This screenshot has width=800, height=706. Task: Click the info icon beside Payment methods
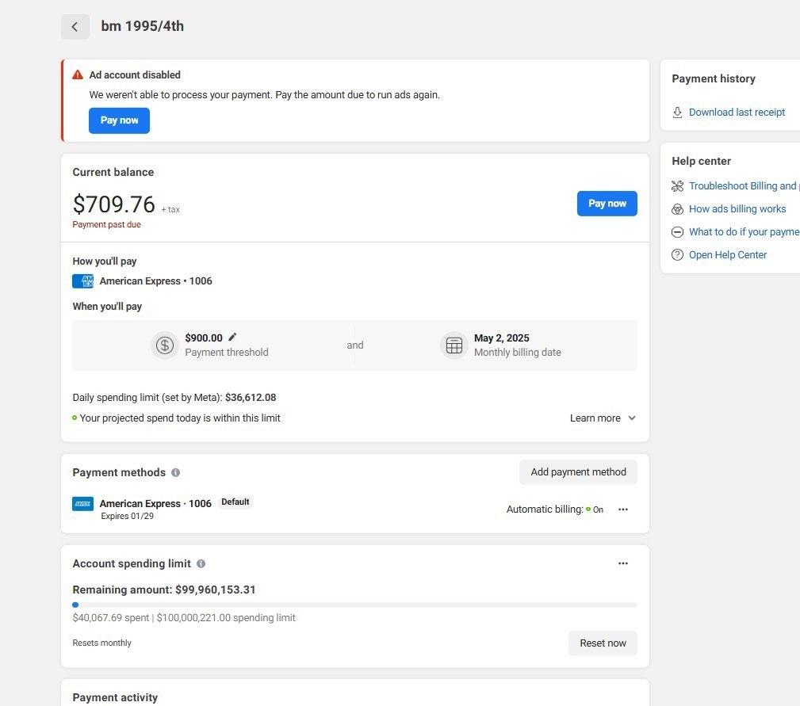coord(175,472)
